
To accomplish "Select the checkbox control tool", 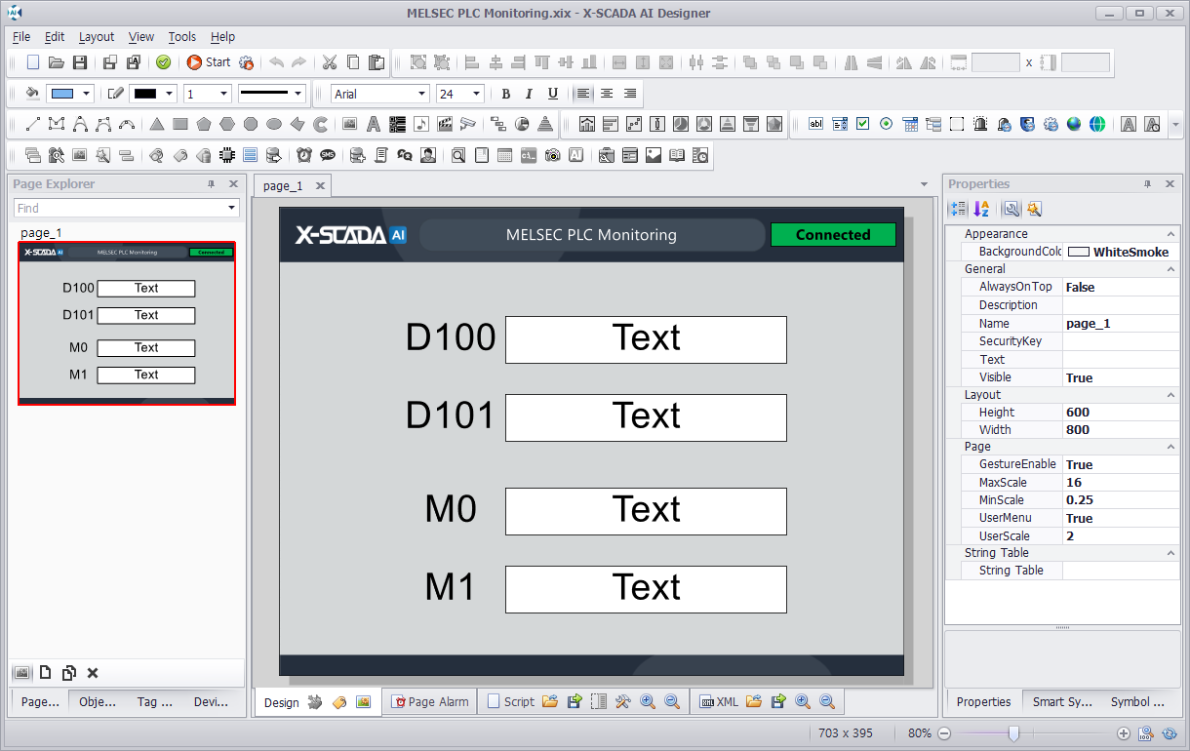I will [x=862, y=124].
